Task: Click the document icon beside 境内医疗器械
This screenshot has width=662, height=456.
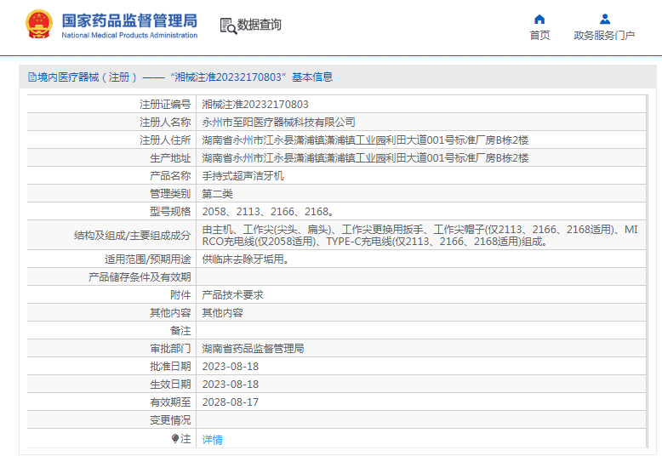Action: [x=31, y=77]
